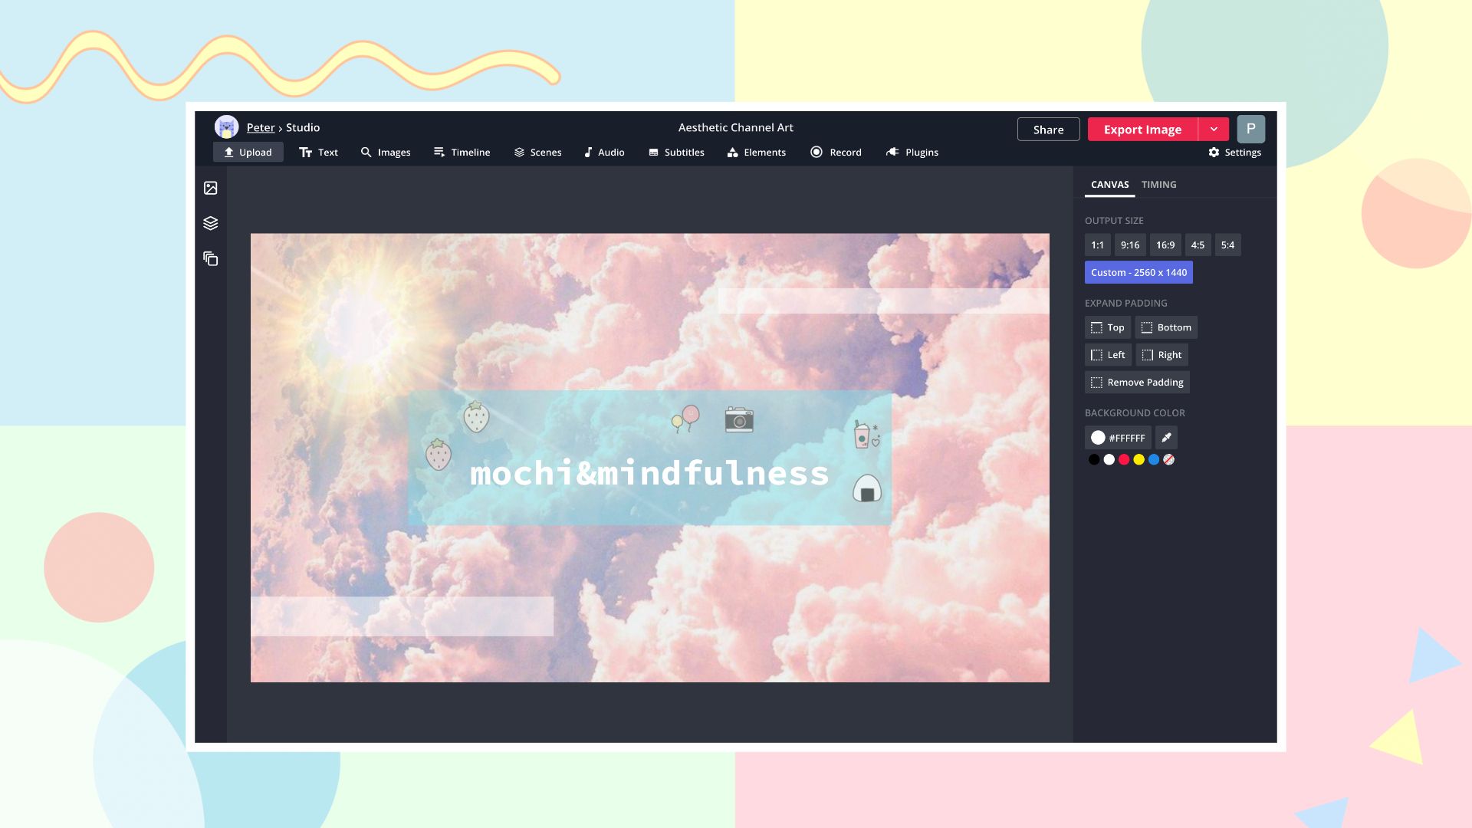1472x828 pixels.
Task: Select the CANVAS tab
Action: pyautogui.click(x=1109, y=184)
